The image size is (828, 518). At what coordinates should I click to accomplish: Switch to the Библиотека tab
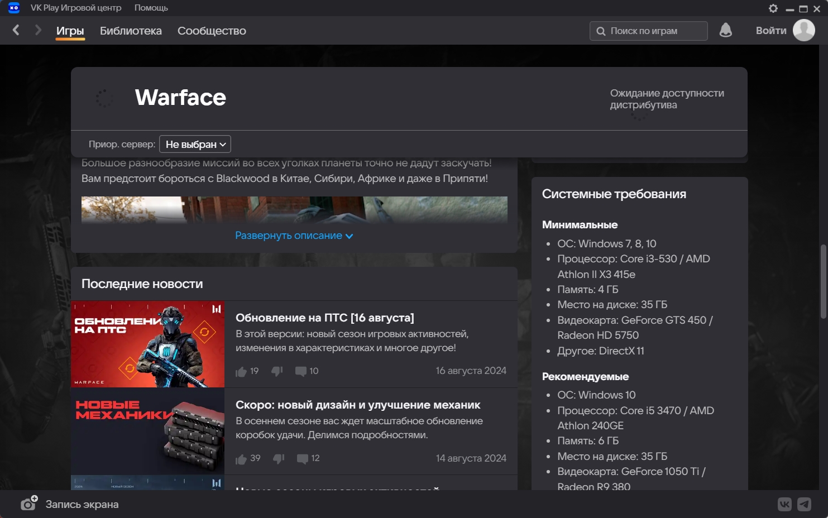point(131,31)
